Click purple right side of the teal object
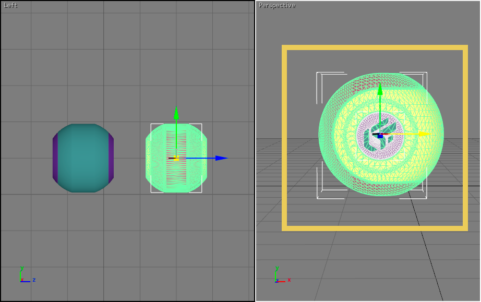481x302 pixels. click(111, 158)
